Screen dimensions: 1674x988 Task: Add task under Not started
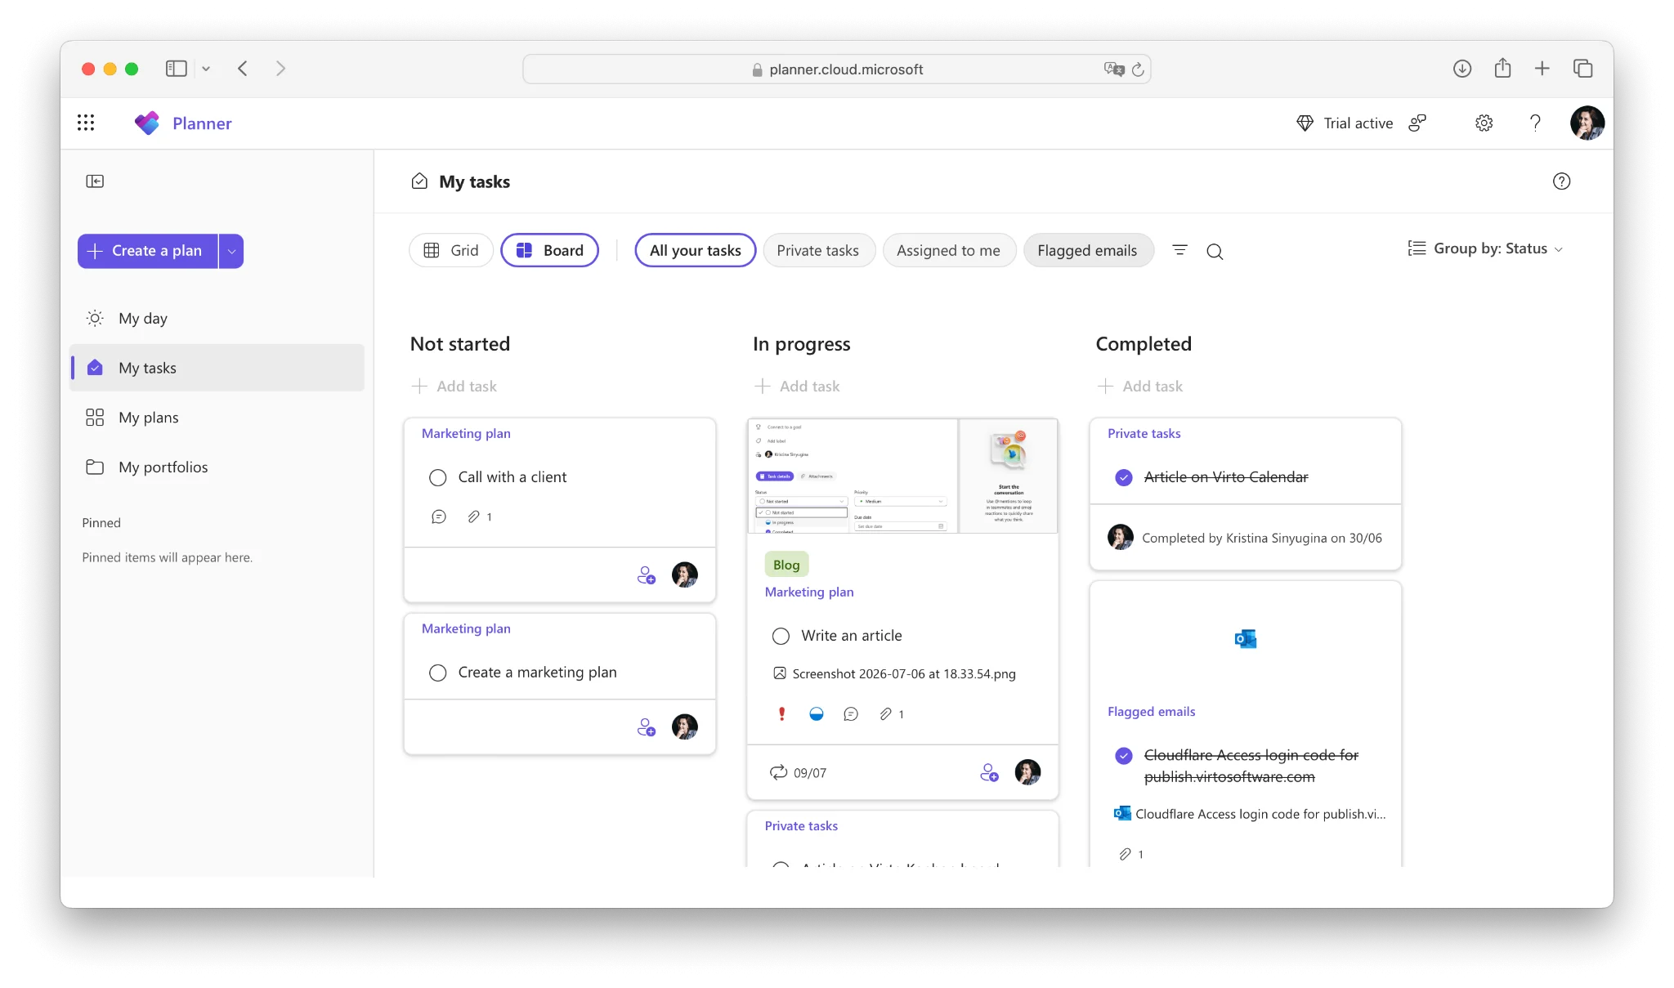coord(454,386)
